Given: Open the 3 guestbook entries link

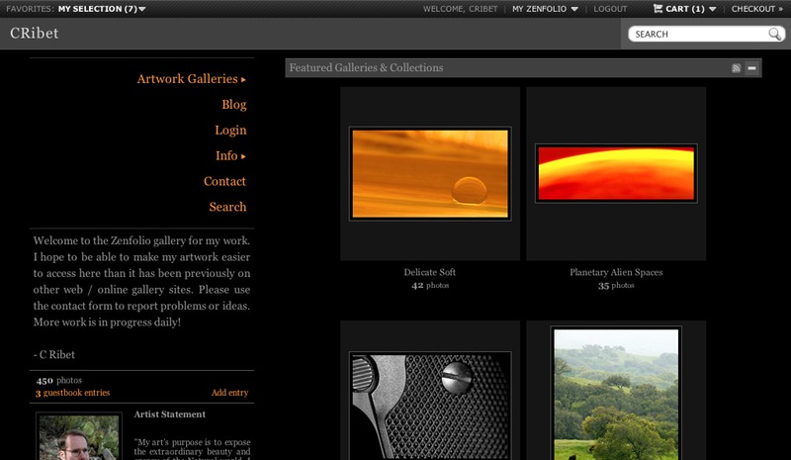Looking at the screenshot, I should point(72,393).
